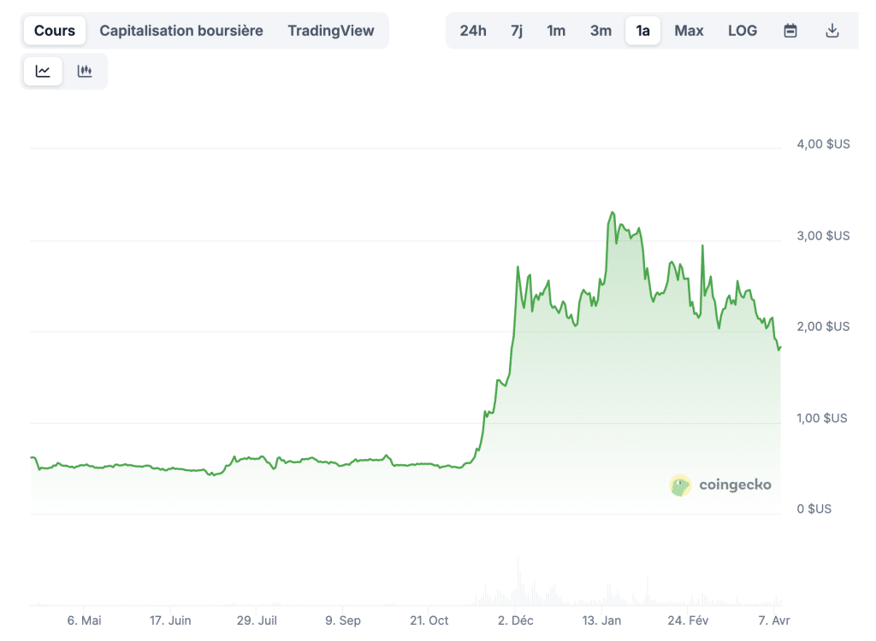Click the tallest volume bar near 2. Déc
The width and height of the screenshot is (876, 641).
[518, 582]
